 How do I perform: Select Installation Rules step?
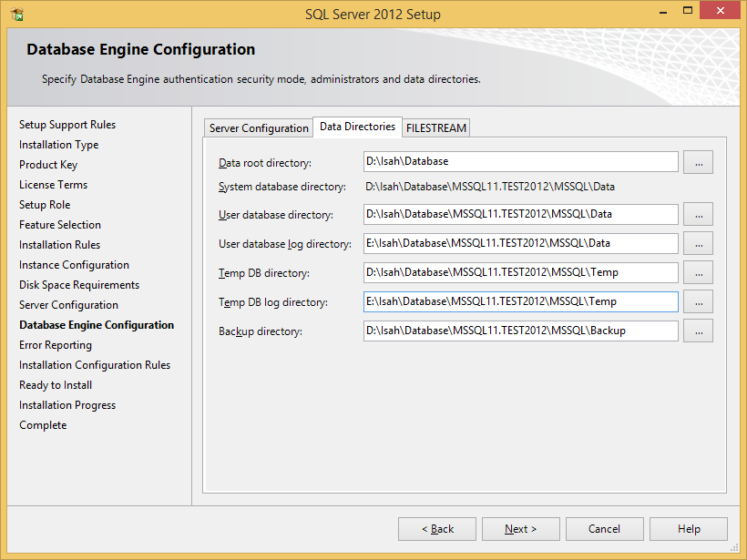pos(59,245)
